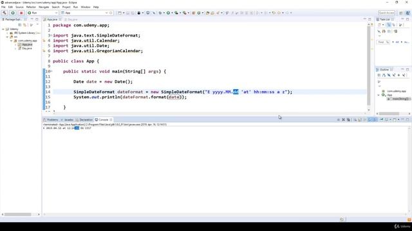Viewport: 412px width, 231px height.
Task: Open the Run menu
Action: click(76, 7)
